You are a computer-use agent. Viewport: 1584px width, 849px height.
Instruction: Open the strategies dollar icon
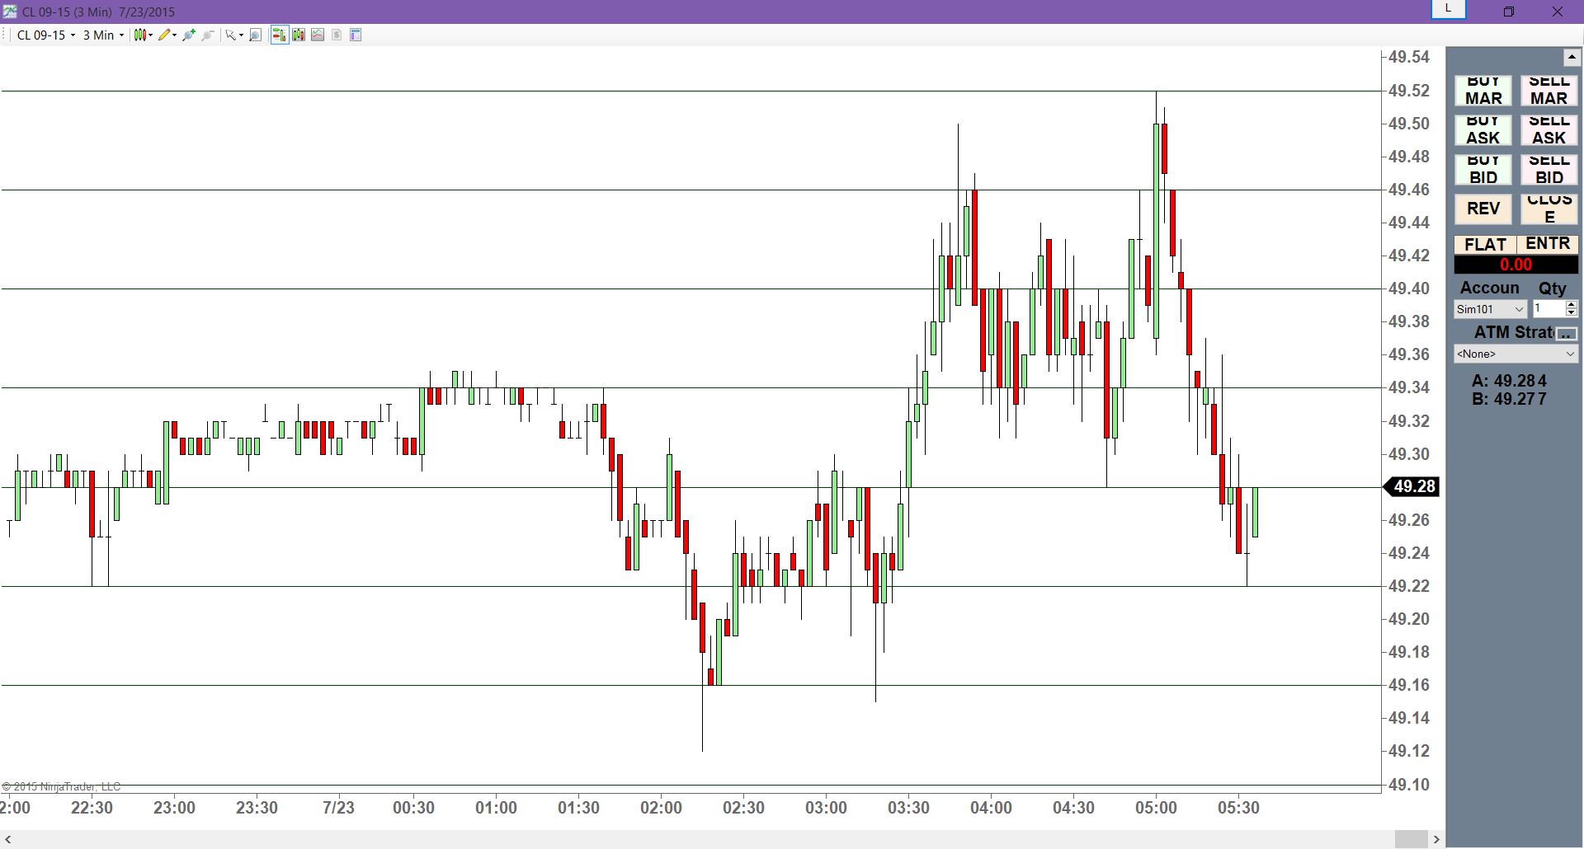click(337, 35)
